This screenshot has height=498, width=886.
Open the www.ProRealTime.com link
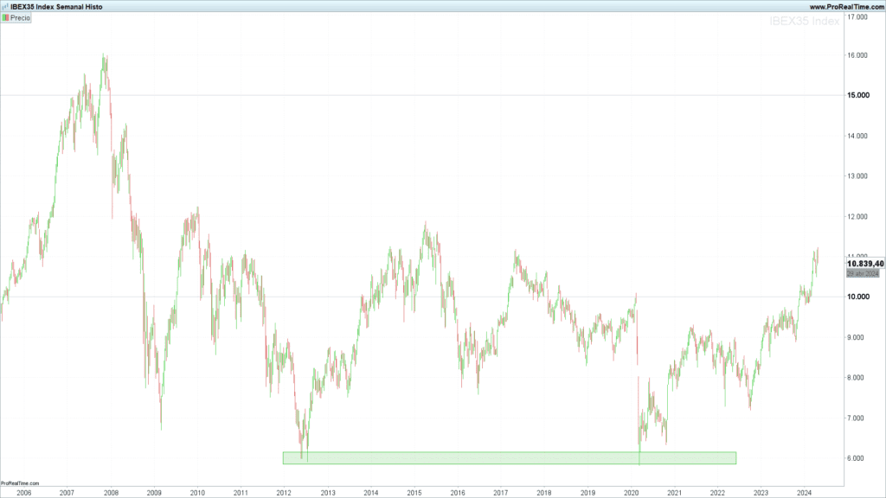point(846,7)
